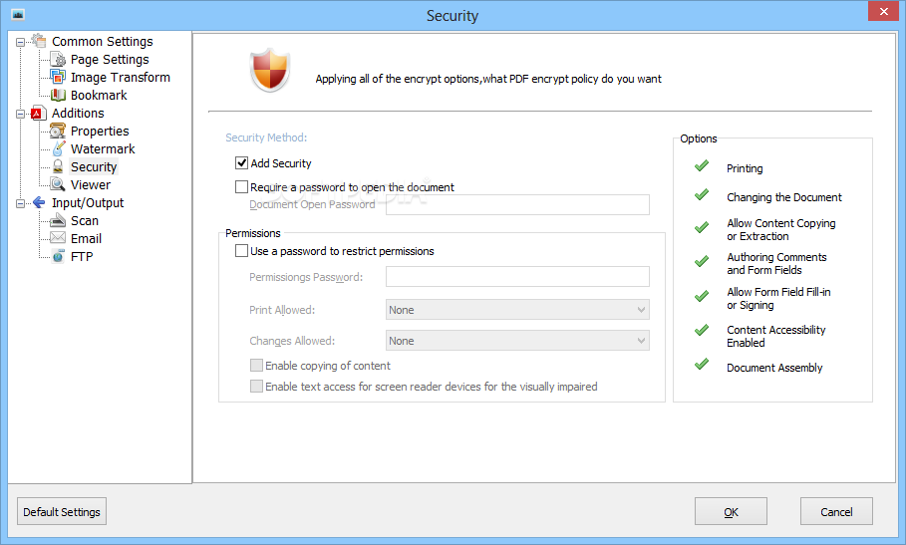
Task: Click the Bookmark book icon
Action: coord(58,95)
